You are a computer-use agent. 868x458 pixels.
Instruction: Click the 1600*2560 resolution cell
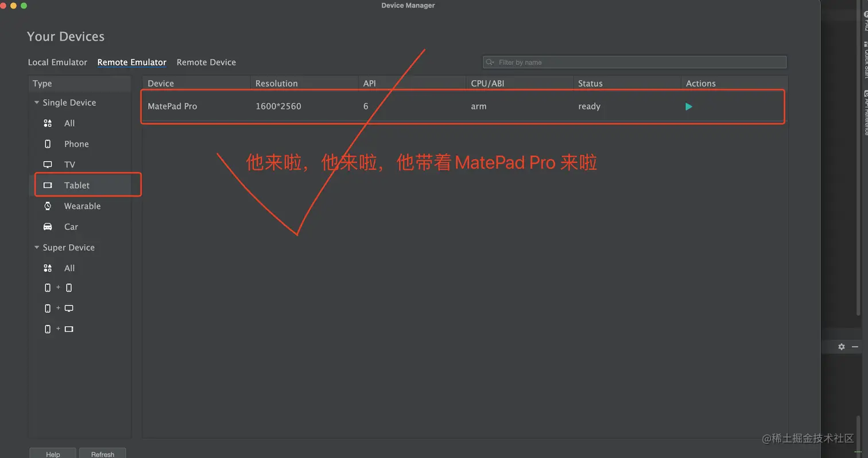coord(278,106)
